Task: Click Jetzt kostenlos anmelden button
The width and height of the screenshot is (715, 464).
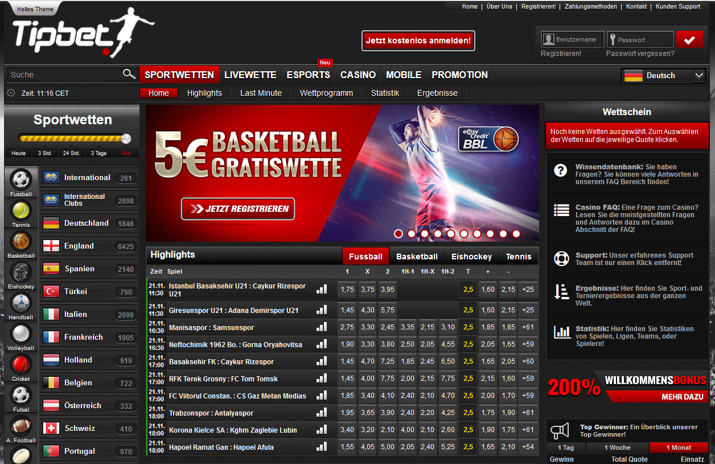Action: [418, 40]
